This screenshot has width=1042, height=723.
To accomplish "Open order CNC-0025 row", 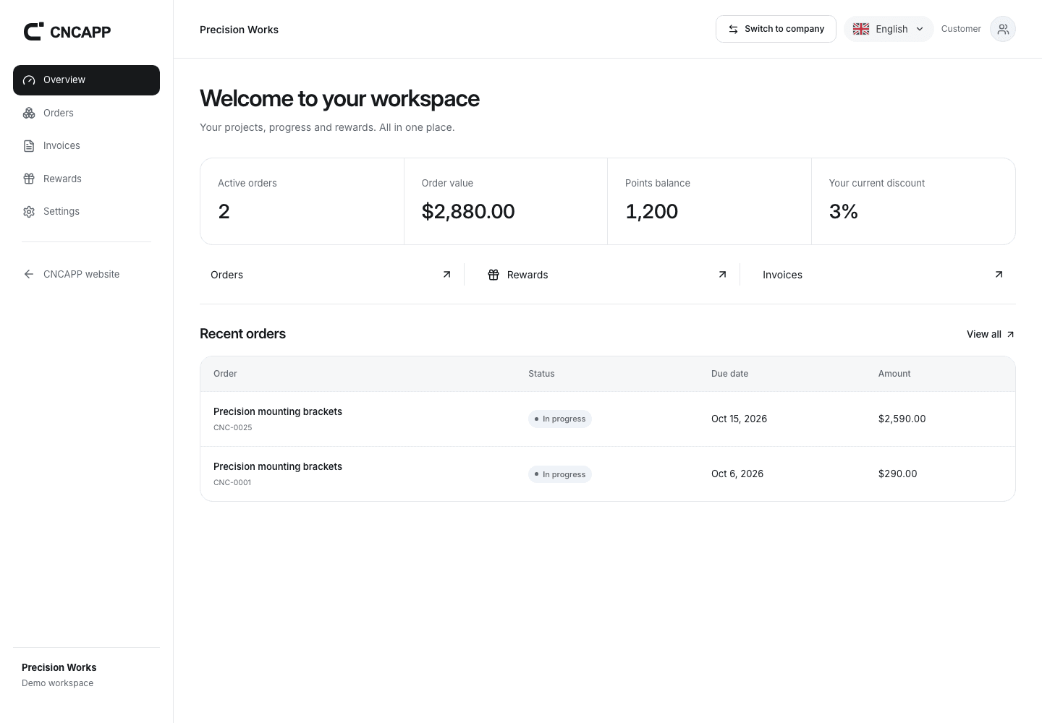I will 608,419.
